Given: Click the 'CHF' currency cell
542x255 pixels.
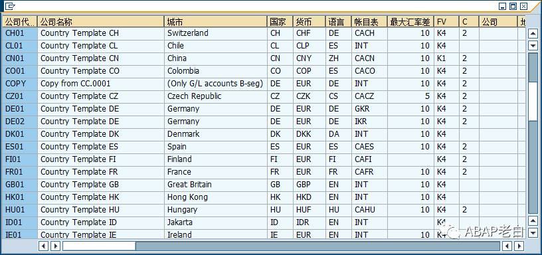Looking at the screenshot, I should click(310, 33).
